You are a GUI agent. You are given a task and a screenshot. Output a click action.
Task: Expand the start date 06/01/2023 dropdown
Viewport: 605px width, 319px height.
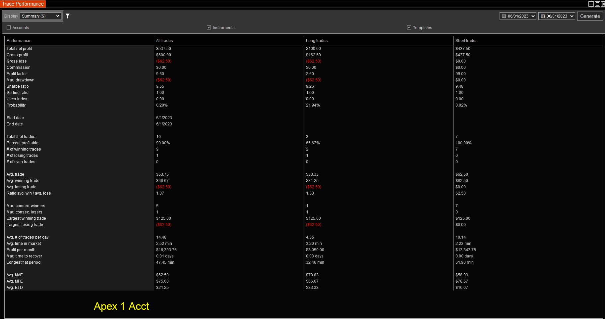(533, 16)
